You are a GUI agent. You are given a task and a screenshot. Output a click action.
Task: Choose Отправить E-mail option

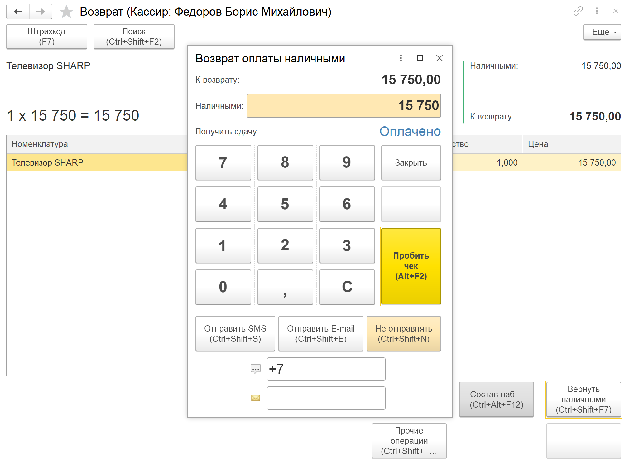point(320,333)
